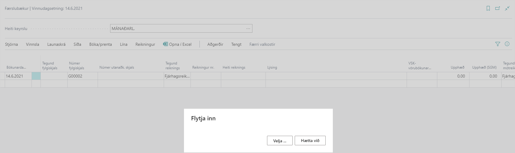Sort by Upphæð column header

point(457,67)
